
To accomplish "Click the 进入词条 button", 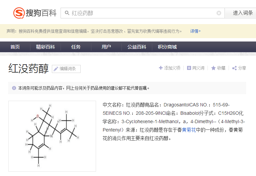I will pos(243,13).
